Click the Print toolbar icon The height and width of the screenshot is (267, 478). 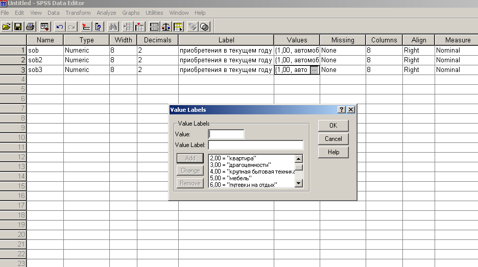click(x=30, y=27)
